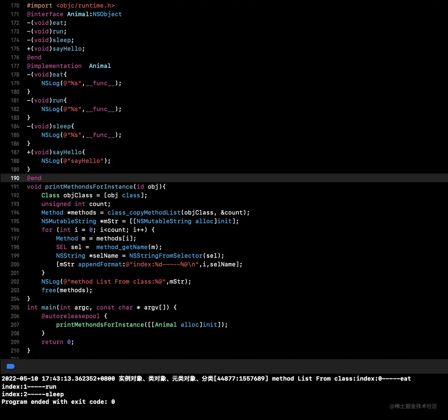Click 'int main(int argc, const char * argv[])' line
The height and width of the screenshot is (420, 448).
click(102, 308)
